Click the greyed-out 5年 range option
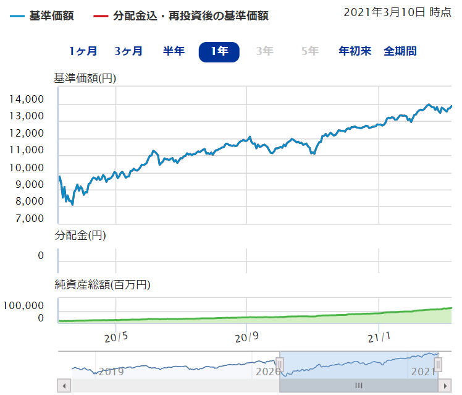This screenshot has height=395, width=462. (x=309, y=51)
